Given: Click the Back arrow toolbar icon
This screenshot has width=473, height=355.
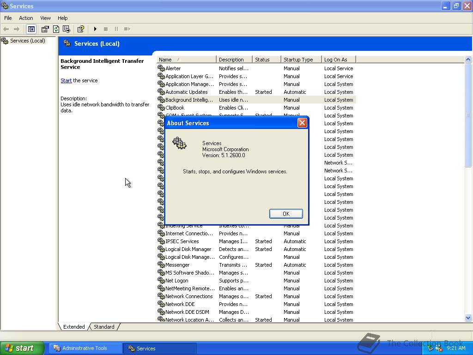Looking at the screenshot, I should [6, 29].
